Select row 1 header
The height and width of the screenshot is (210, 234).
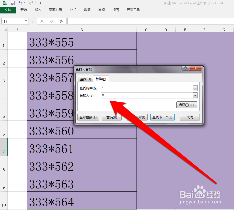[x=4, y=41]
